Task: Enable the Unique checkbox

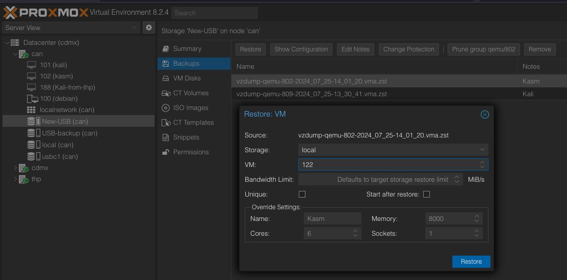Action: click(x=302, y=194)
